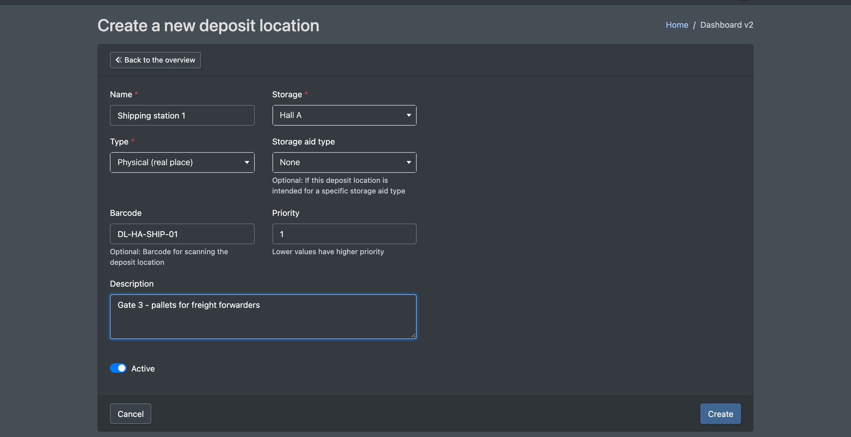Screen dimensions: 851x437
Task: Click the Priority label
Action: coord(285,213)
